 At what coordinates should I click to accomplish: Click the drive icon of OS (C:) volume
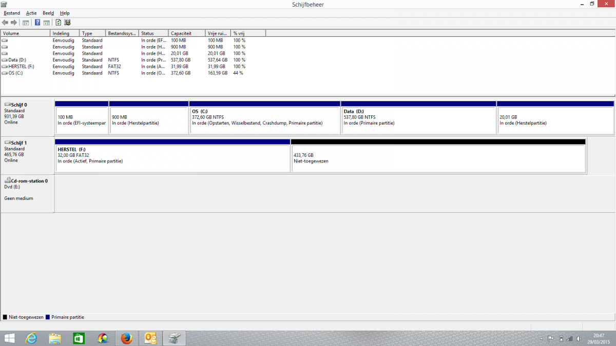[5, 73]
